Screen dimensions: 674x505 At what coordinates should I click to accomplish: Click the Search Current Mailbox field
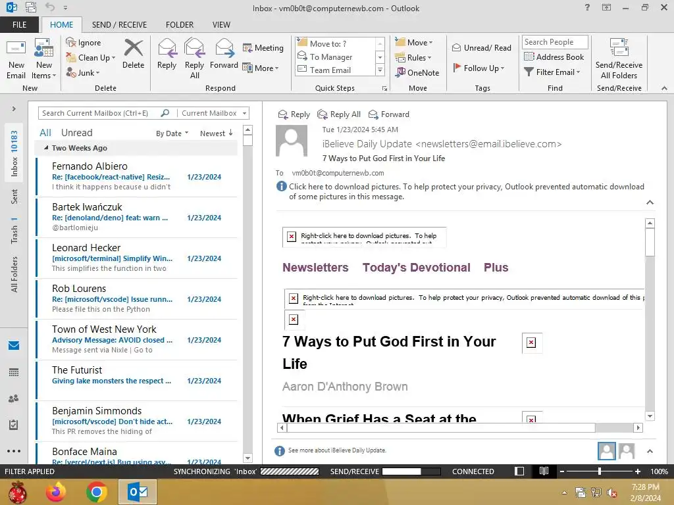100,113
